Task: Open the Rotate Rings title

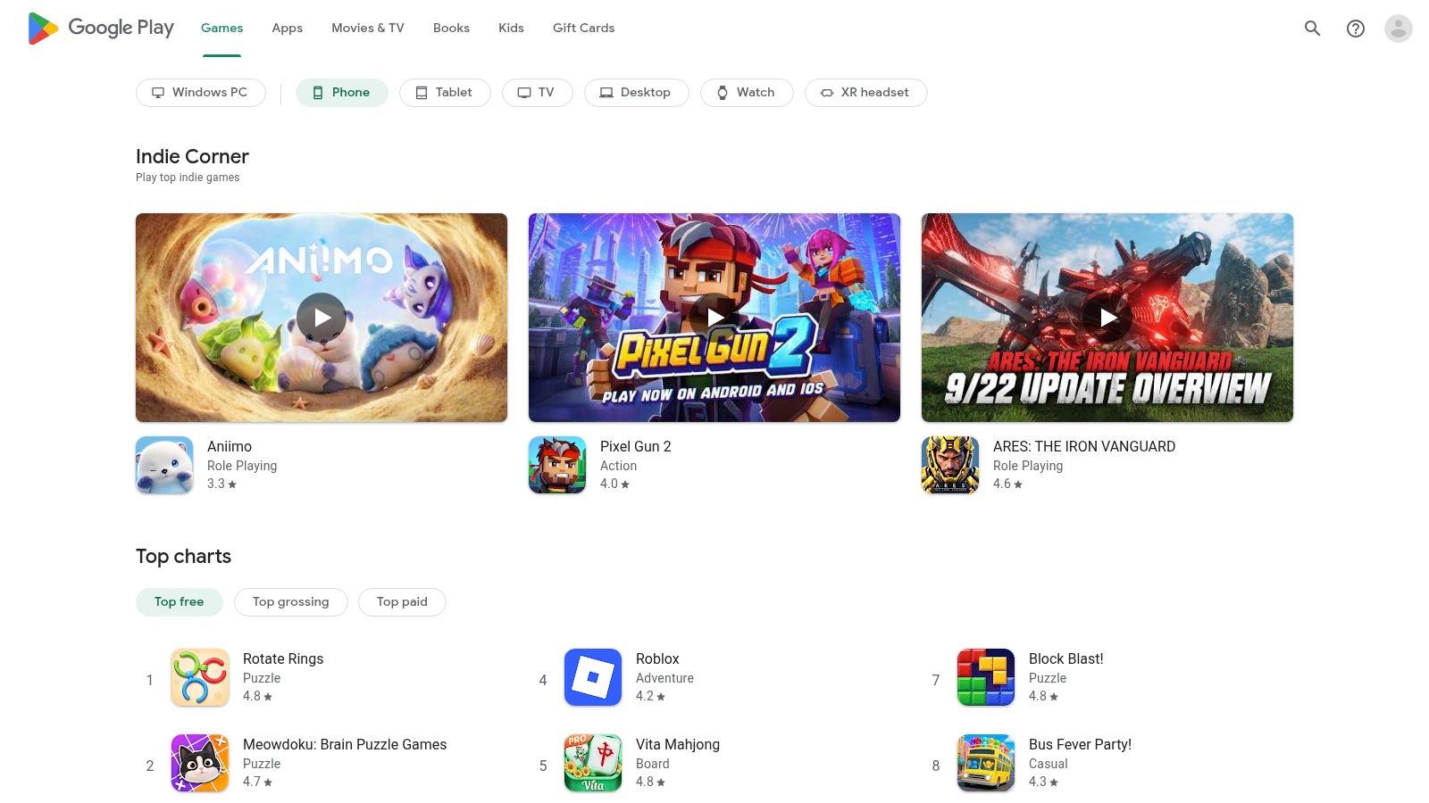Action: (283, 658)
